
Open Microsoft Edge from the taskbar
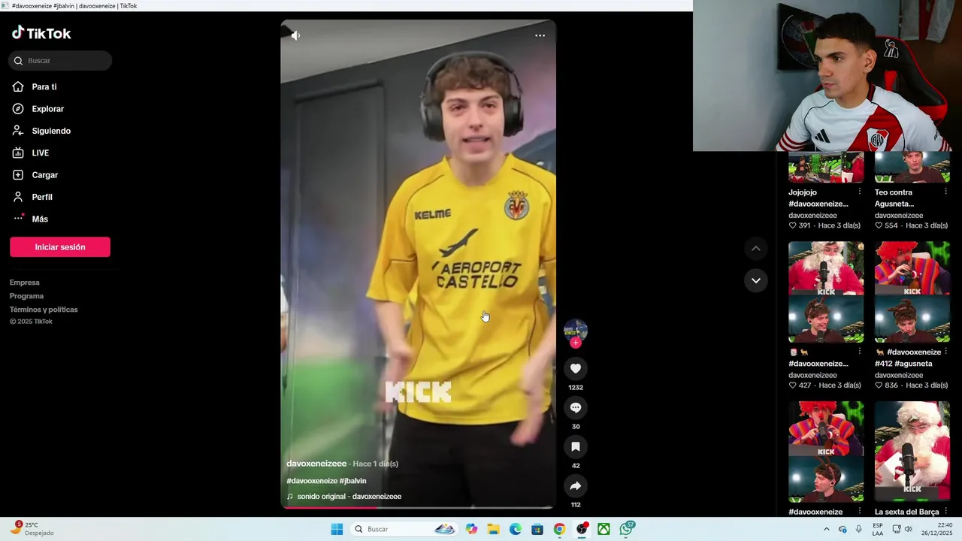[516, 529]
